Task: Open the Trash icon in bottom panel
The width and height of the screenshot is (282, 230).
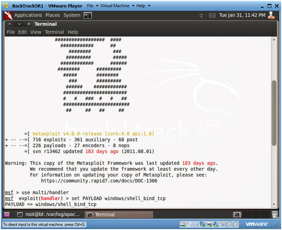Action: click(275, 215)
